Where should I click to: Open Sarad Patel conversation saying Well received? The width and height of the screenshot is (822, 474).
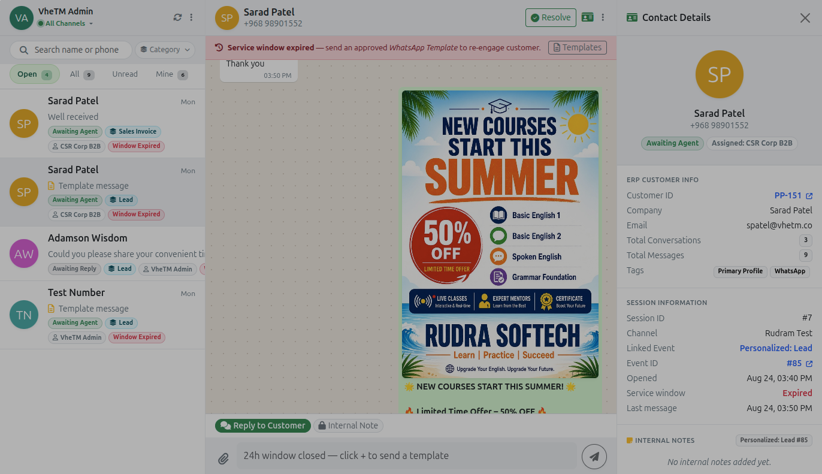102,123
